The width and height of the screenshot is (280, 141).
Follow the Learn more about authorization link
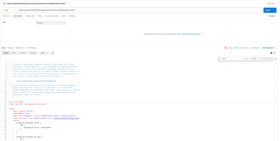(x=189, y=34)
